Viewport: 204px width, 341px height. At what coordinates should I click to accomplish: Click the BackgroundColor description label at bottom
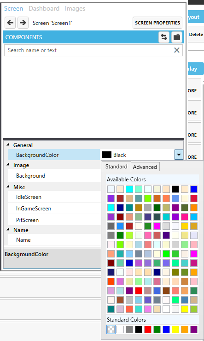click(x=26, y=254)
